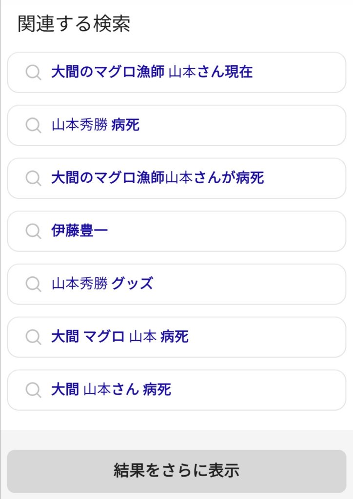353x499 pixels.
Task: Click search icon beside 大間のマグロ漁師 山本さん現在
Action: point(33,73)
